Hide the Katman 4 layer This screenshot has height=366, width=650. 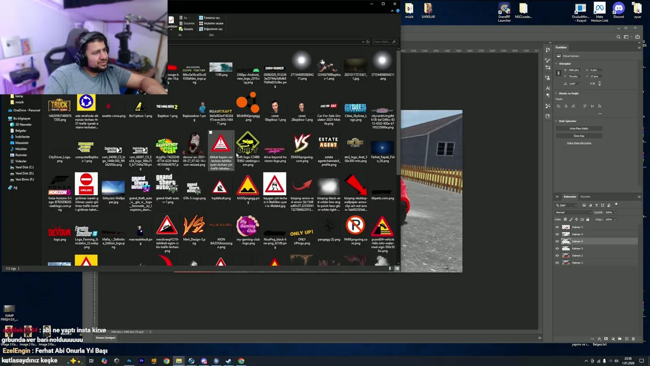pos(557,234)
